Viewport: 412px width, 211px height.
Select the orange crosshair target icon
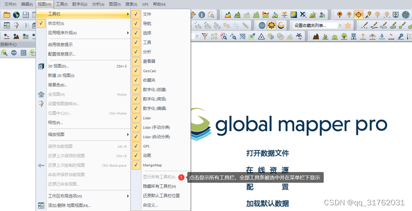[x=358, y=15]
